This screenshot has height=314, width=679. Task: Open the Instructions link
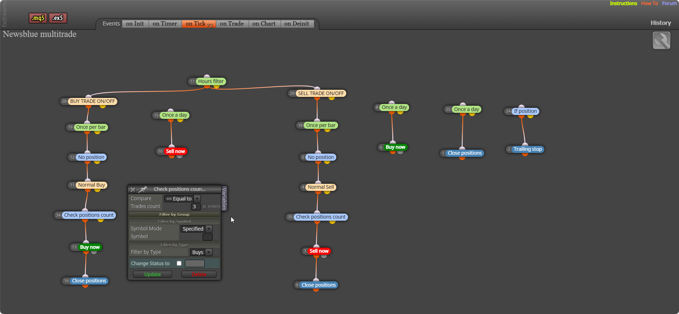(624, 3)
